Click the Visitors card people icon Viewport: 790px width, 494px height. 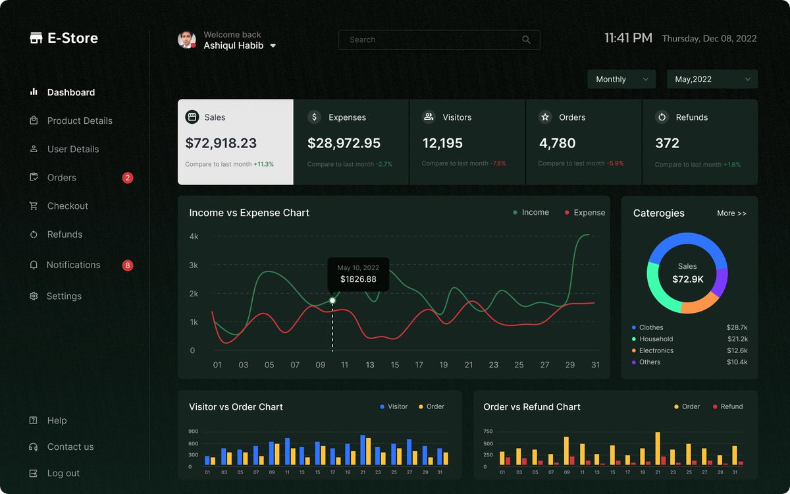[x=429, y=117]
